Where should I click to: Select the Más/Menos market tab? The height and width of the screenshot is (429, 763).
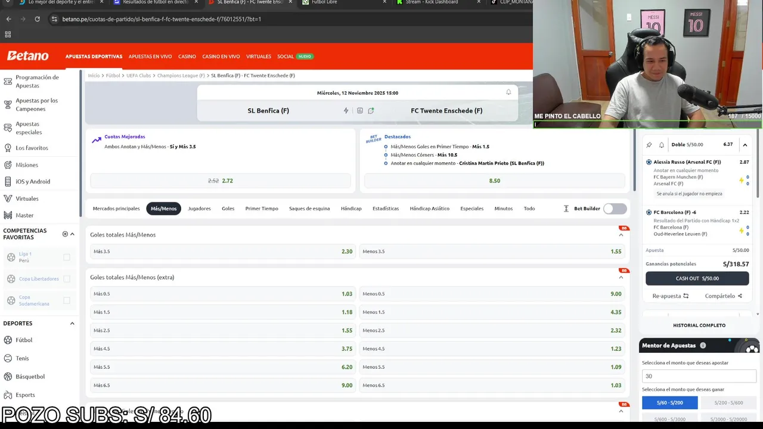click(x=163, y=209)
